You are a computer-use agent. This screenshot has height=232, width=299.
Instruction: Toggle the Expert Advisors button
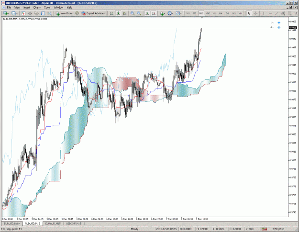coord(93,13)
